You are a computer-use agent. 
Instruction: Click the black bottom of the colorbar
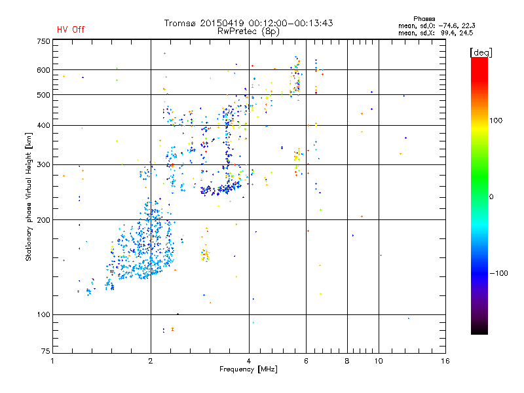pos(479,329)
